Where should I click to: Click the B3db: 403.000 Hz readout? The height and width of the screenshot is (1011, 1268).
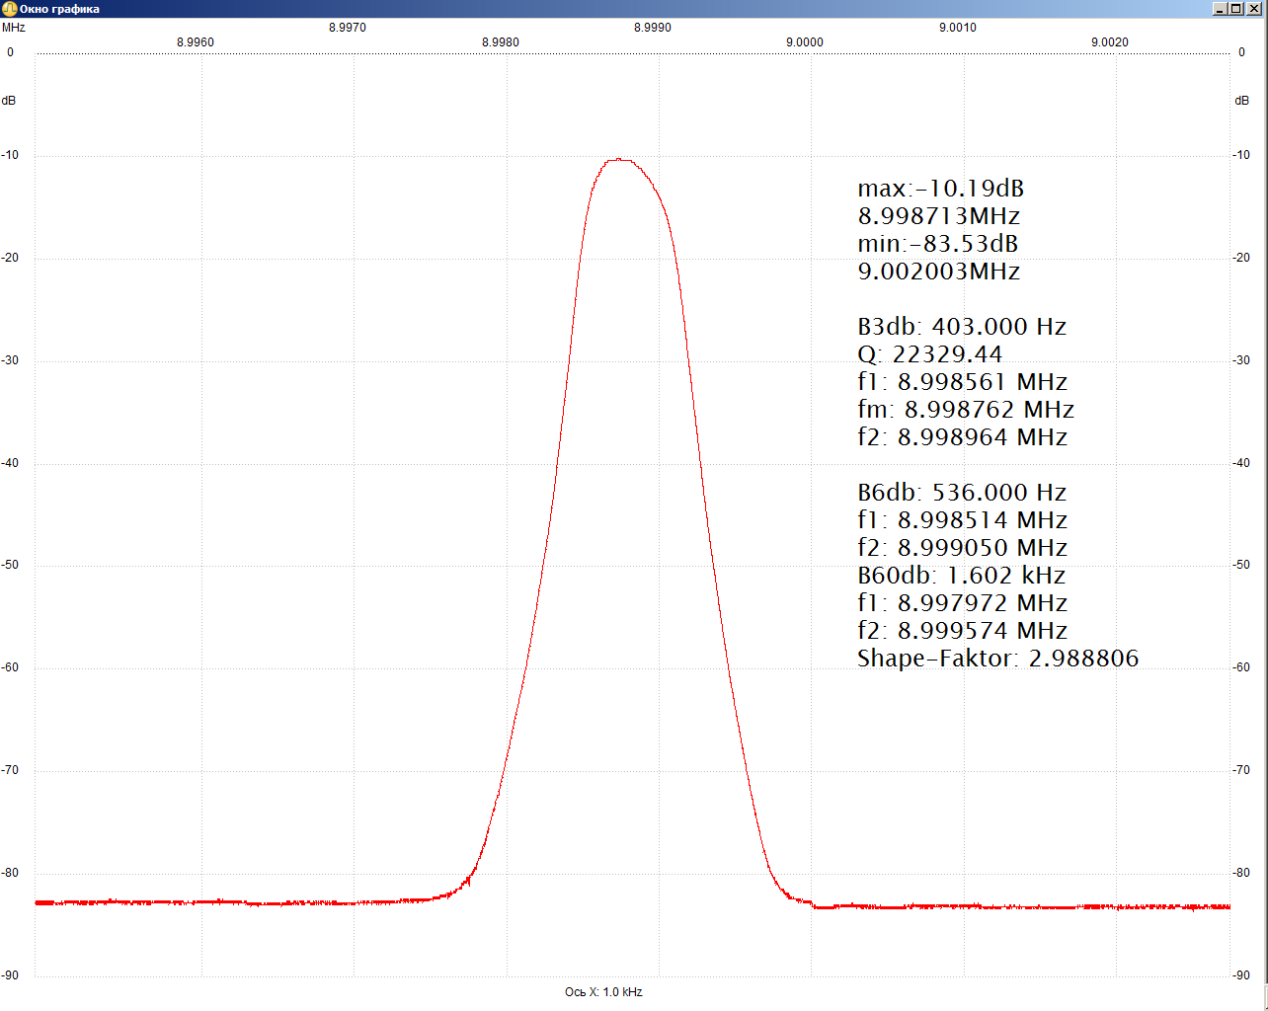click(x=961, y=327)
